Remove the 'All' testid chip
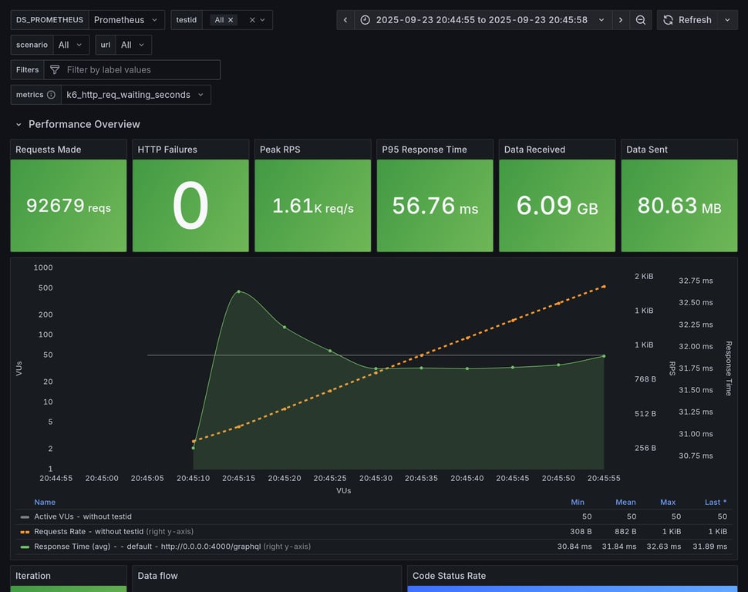Viewport: 748px width, 592px height. 231,20
